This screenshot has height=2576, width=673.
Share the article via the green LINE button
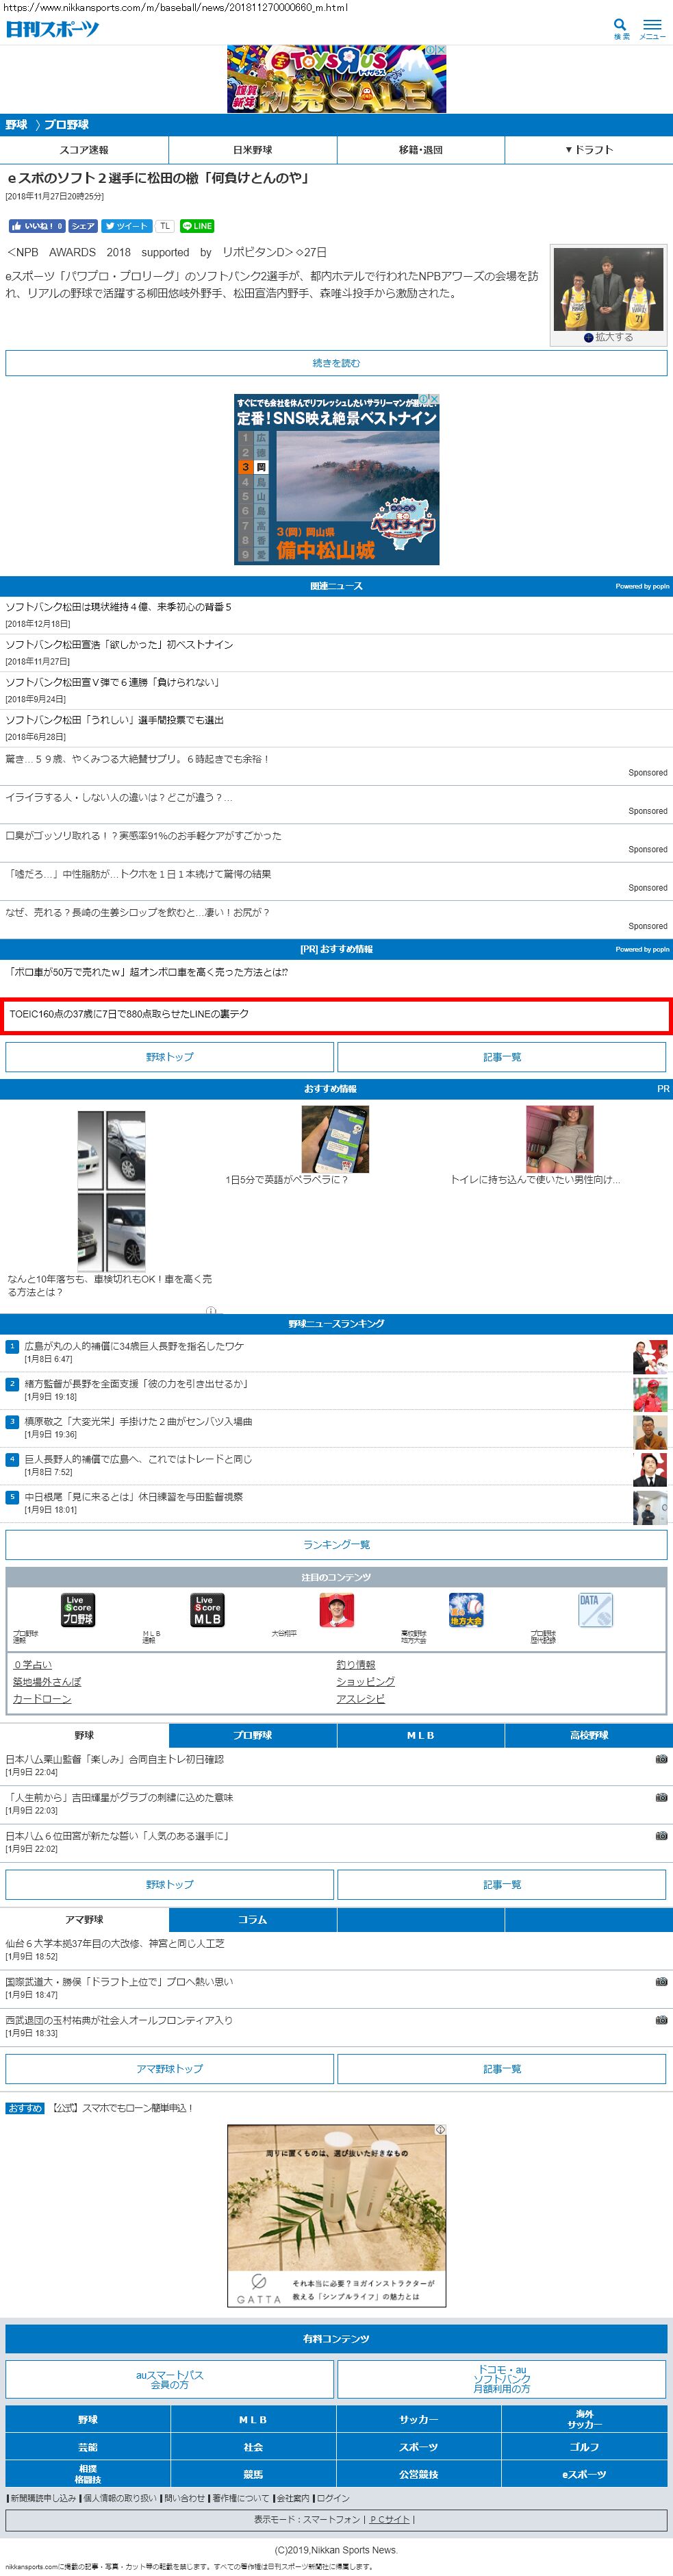click(197, 226)
